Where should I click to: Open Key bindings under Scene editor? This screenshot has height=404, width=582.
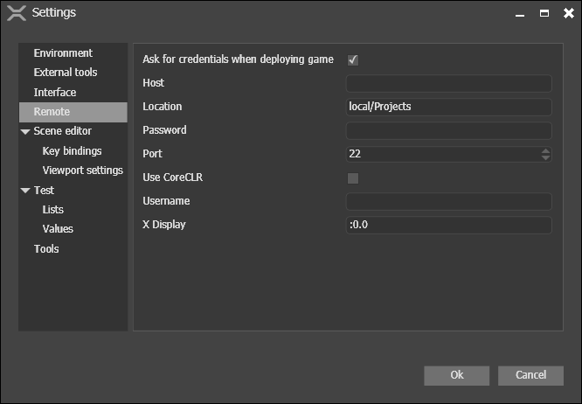pyautogui.click(x=72, y=151)
